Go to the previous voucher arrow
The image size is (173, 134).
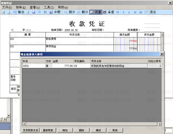tap(123, 12)
